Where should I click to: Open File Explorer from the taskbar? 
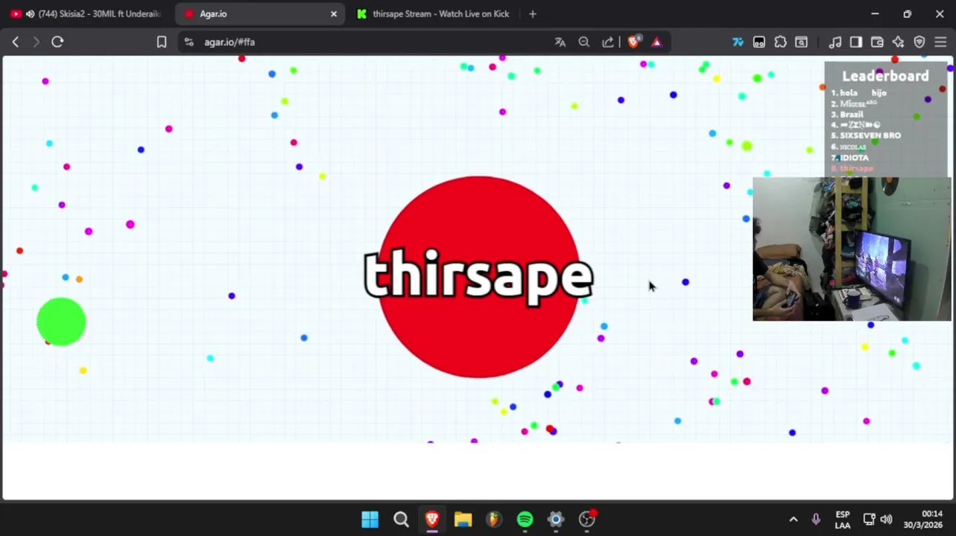(x=463, y=520)
